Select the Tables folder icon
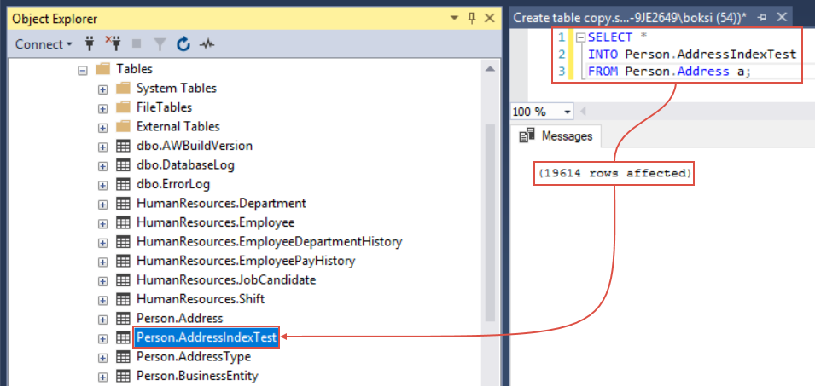 click(x=103, y=69)
